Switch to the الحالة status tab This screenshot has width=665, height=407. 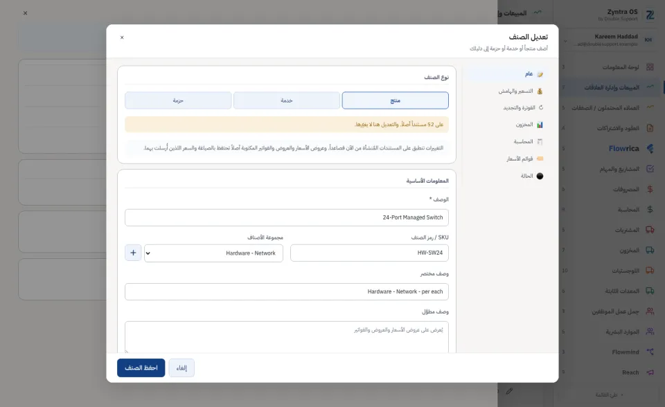(x=508, y=176)
